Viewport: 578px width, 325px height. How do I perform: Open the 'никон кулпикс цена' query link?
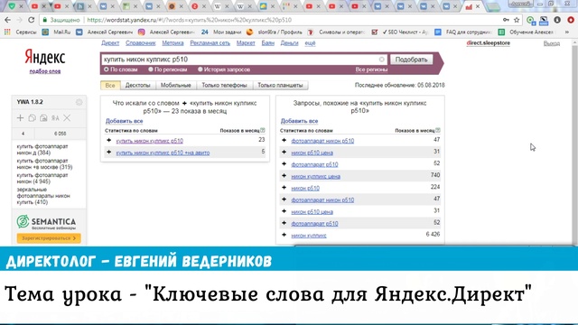click(x=316, y=177)
